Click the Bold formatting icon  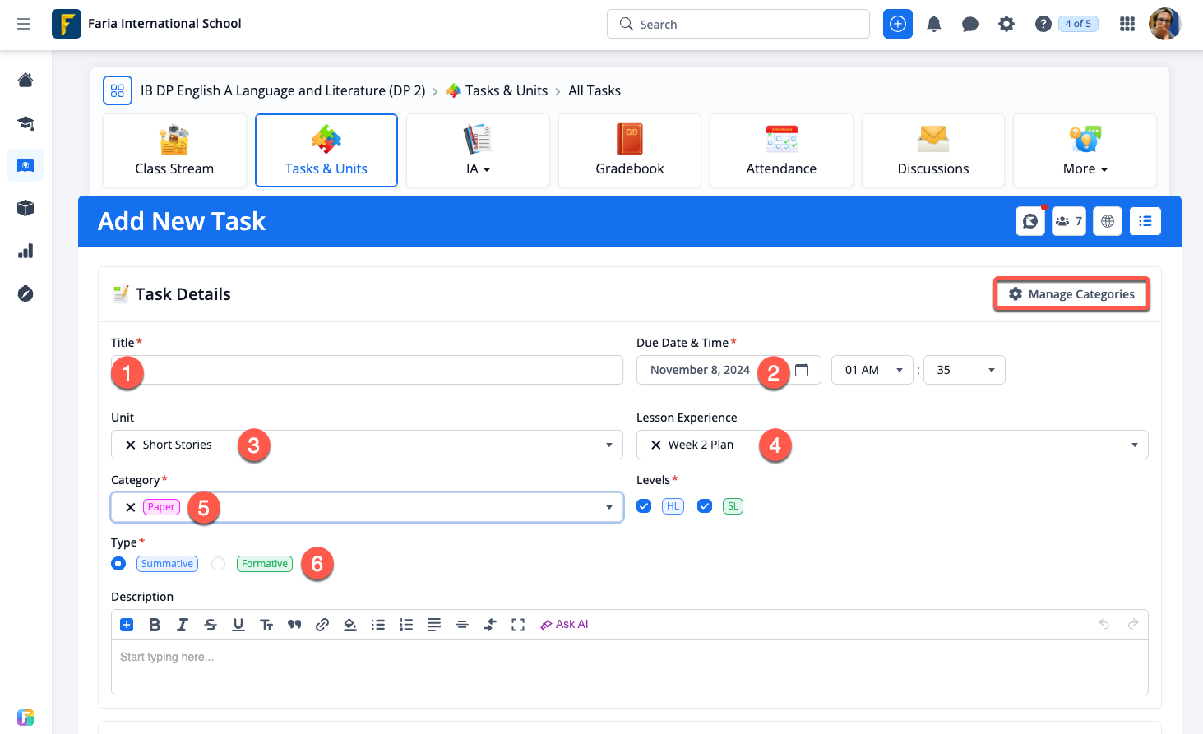[155, 625]
